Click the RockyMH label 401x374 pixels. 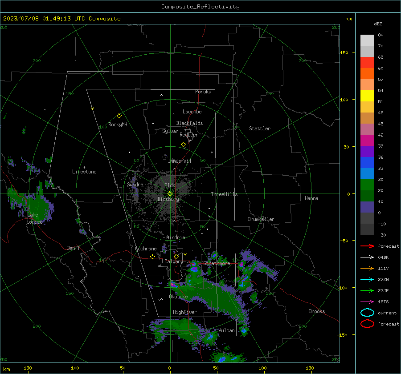[x=118, y=125]
